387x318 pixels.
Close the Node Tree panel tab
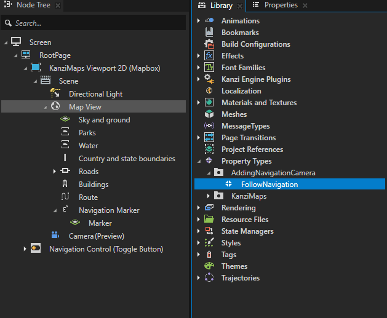[x=58, y=6]
